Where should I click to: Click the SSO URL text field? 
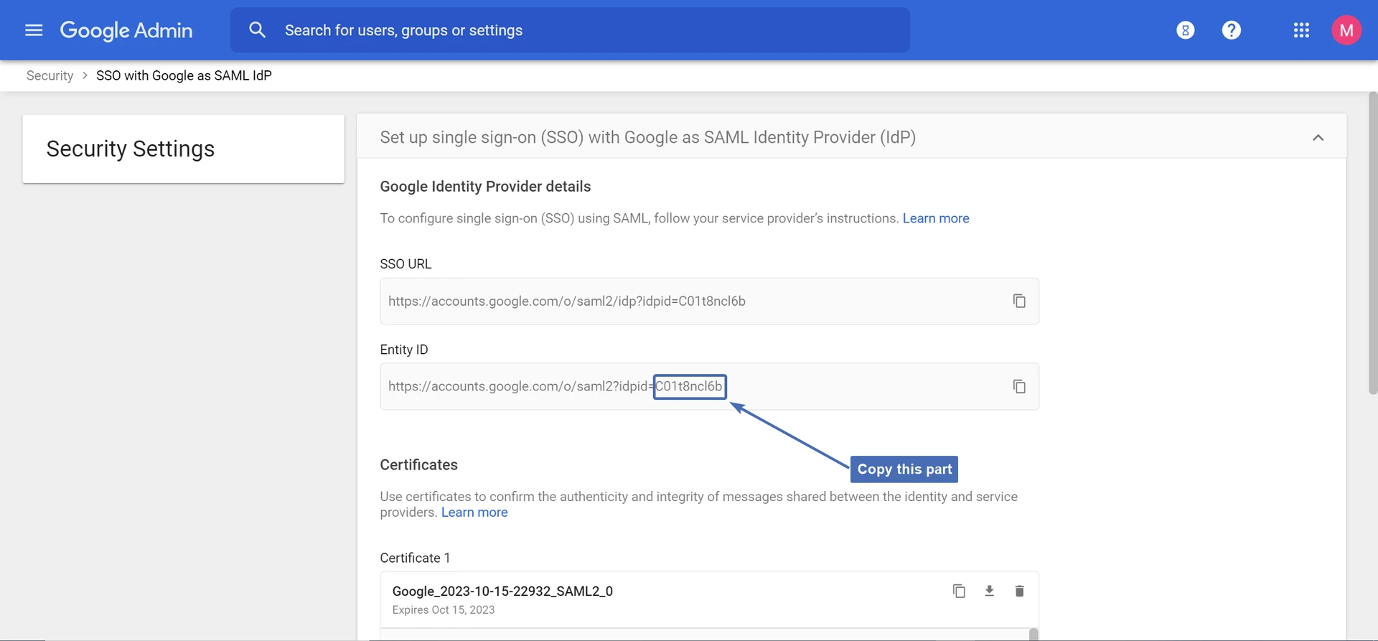[x=689, y=301]
